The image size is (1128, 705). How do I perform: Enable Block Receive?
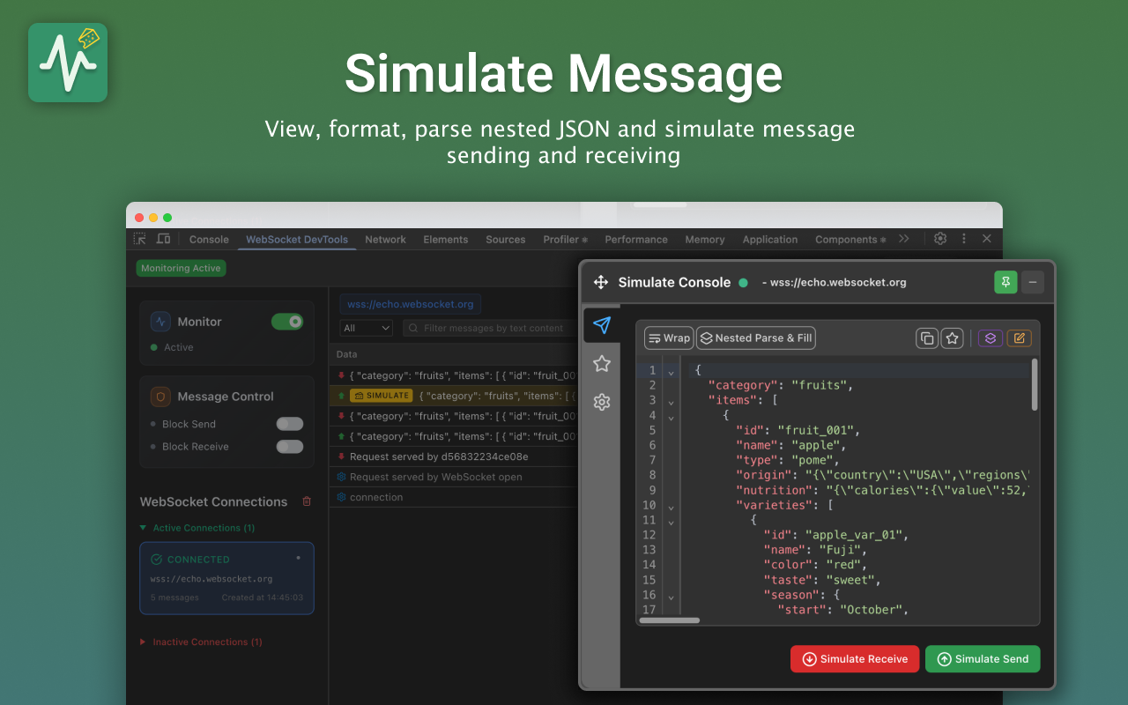tap(289, 447)
